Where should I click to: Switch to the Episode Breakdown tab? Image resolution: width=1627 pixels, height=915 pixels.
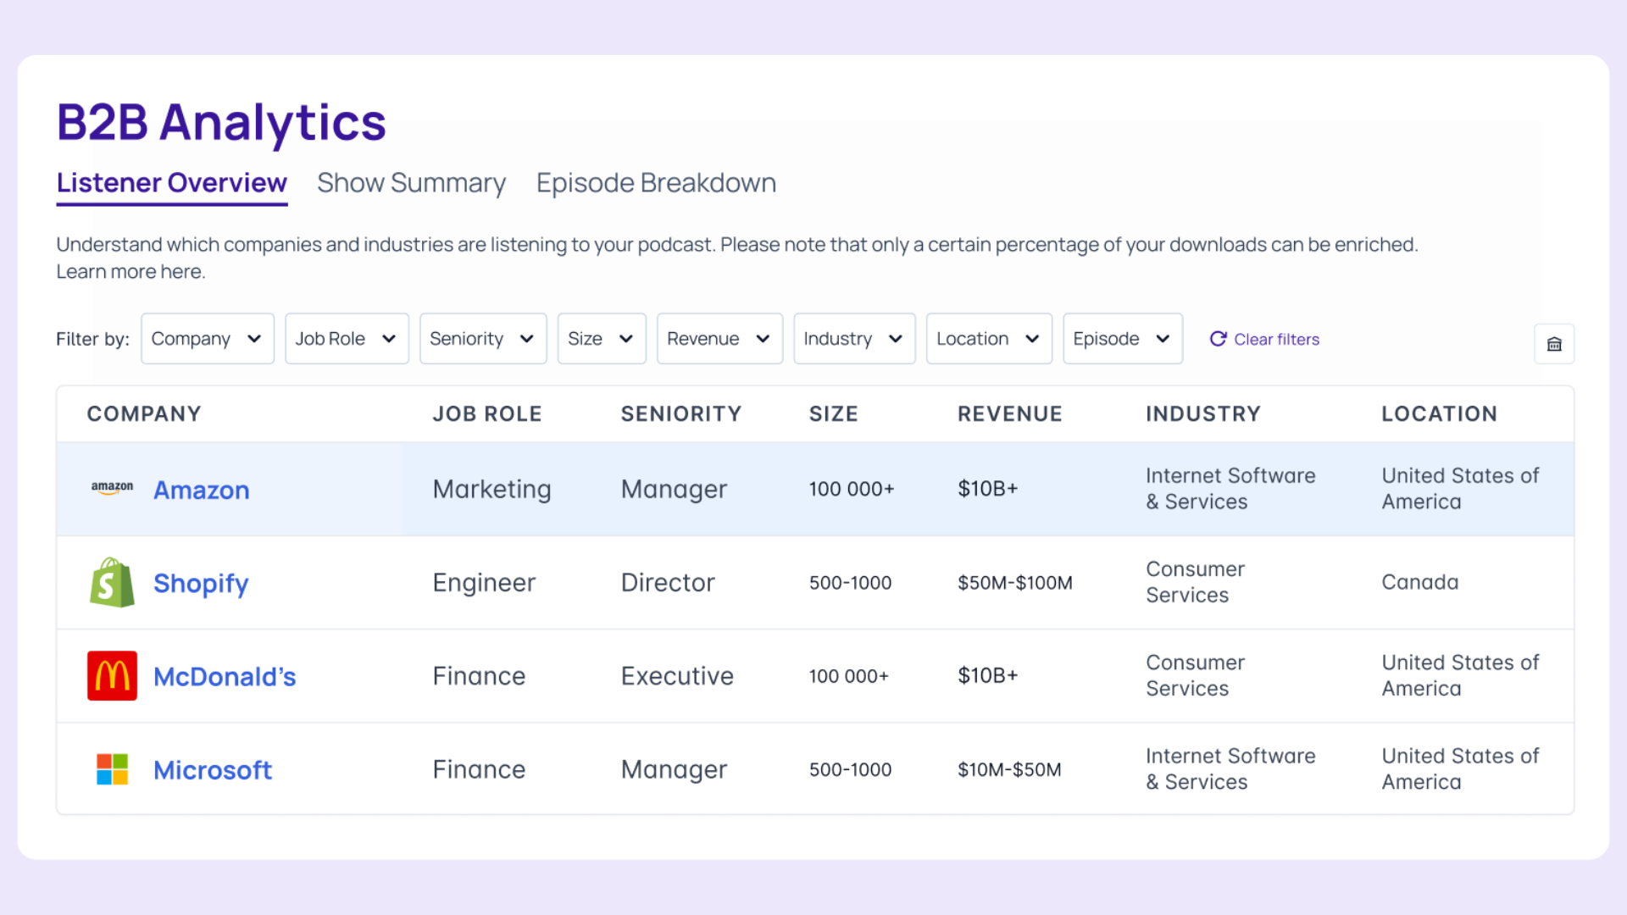click(x=656, y=183)
